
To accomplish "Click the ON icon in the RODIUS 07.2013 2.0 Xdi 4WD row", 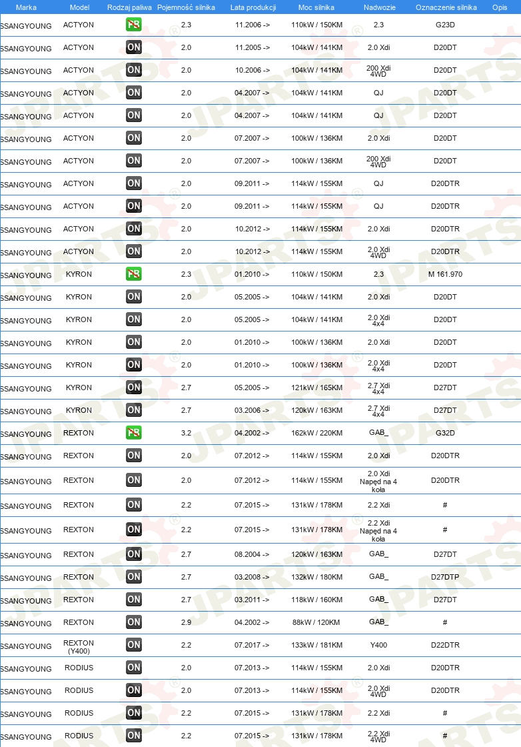I will coord(134,690).
